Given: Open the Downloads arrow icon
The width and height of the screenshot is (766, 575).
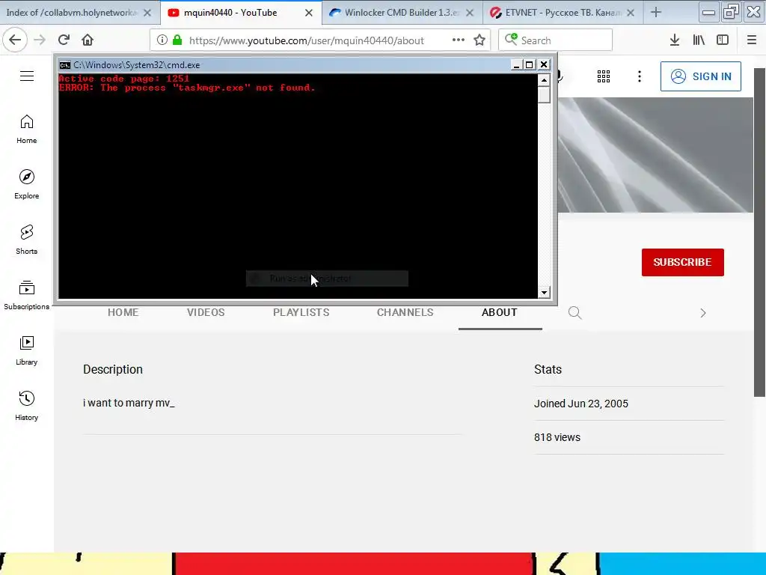Looking at the screenshot, I should click(675, 40).
